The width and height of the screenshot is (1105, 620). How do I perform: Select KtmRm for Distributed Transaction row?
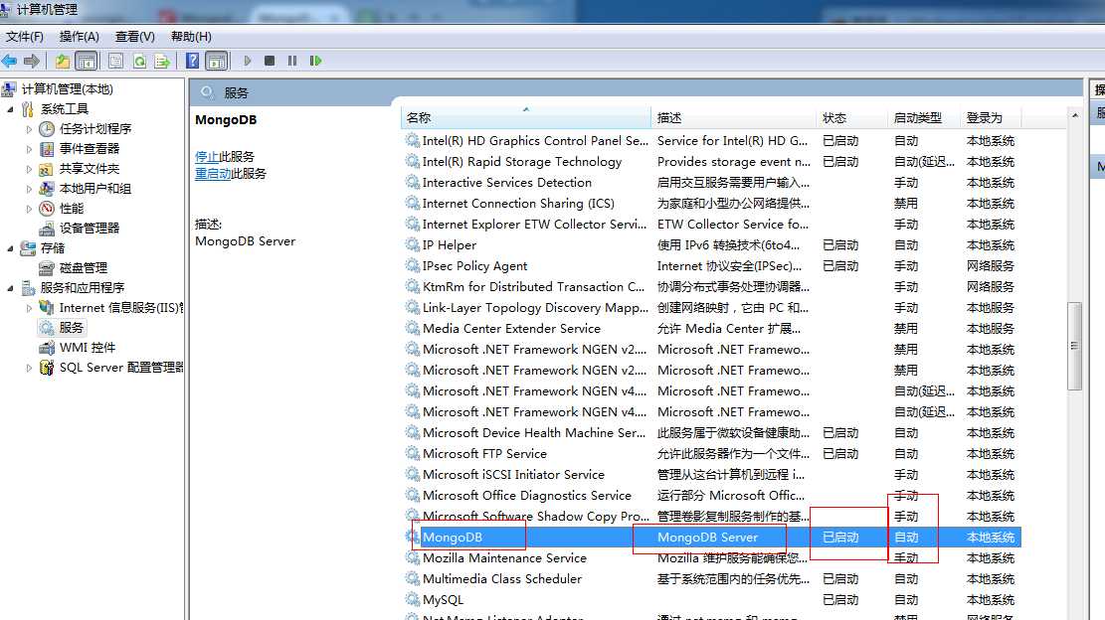click(712, 287)
